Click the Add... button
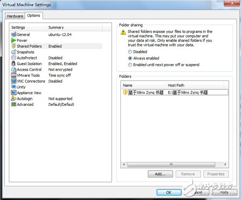Image resolution: width=241 pixels, height=200 pixels. click(160, 174)
